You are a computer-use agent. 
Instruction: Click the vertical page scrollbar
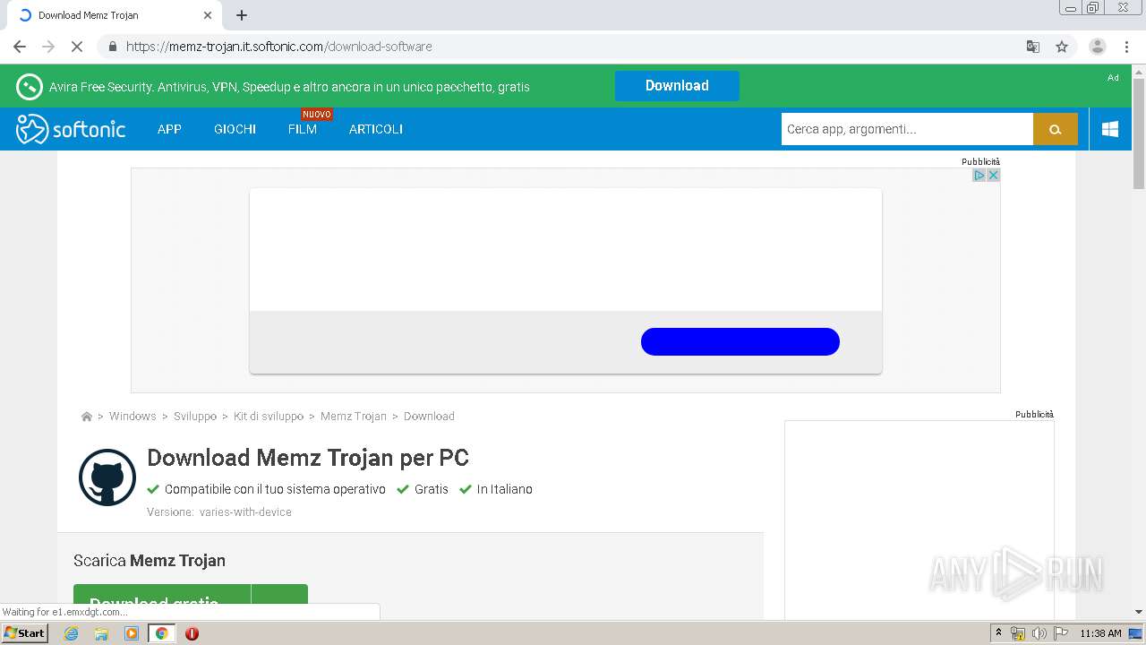point(1139,134)
